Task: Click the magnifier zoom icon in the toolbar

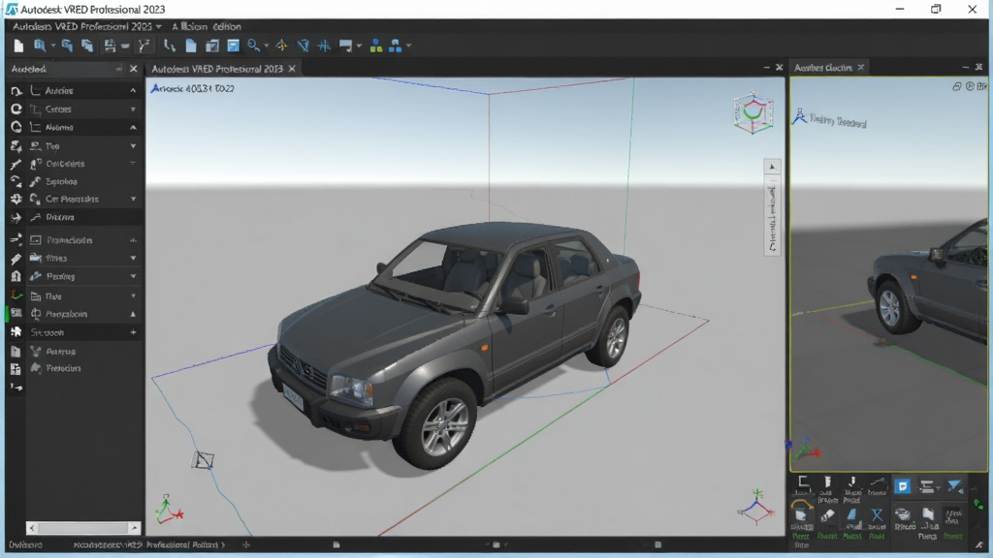Action: click(254, 46)
